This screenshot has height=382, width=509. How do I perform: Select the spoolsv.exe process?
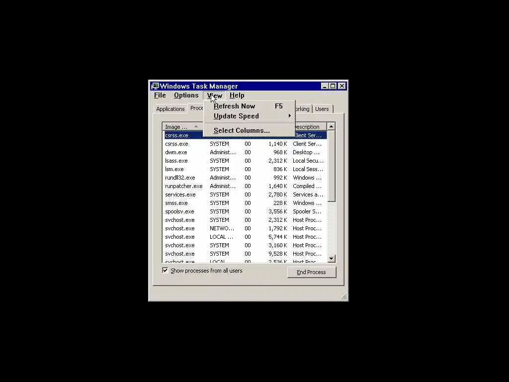tap(246, 211)
